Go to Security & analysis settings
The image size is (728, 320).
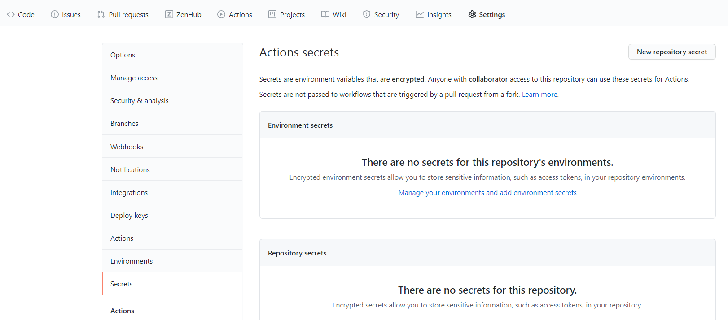pos(140,101)
